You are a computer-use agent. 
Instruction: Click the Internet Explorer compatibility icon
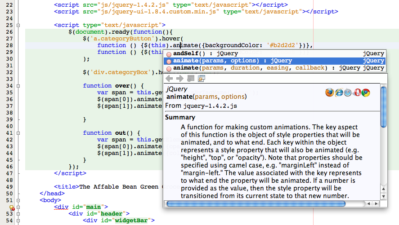339,93
